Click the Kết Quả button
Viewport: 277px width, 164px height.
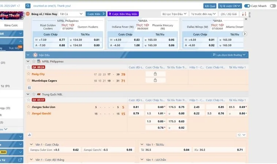(210, 6)
